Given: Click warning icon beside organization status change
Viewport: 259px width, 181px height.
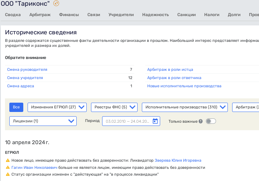Looking at the screenshot, I should tap(8, 175).
